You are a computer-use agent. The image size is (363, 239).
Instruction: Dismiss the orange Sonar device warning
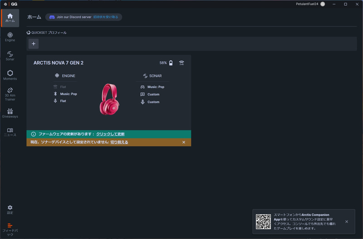pyautogui.click(x=184, y=142)
